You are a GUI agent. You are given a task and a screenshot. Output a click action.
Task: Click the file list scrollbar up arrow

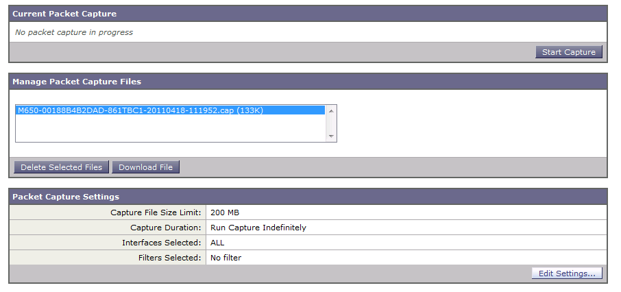pyautogui.click(x=331, y=110)
